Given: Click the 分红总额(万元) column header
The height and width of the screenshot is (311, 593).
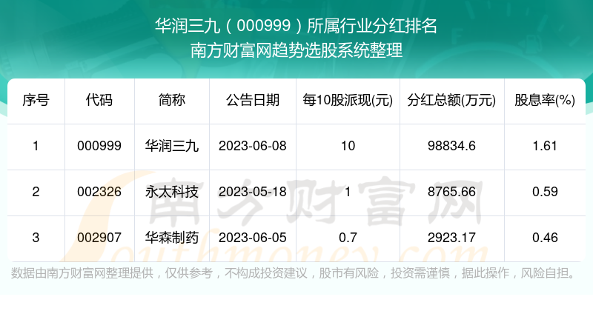Looking at the screenshot, I should tap(451, 100).
